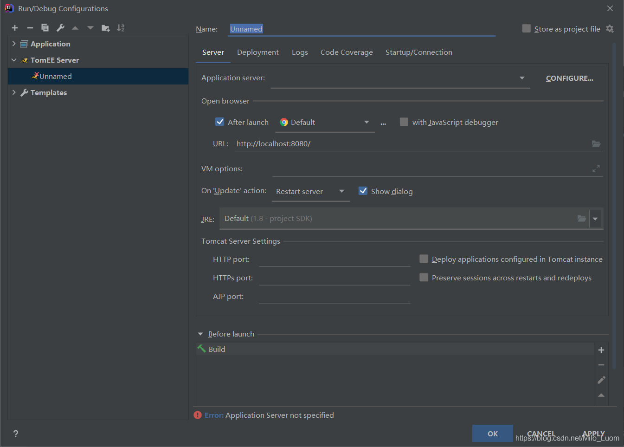The width and height of the screenshot is (624, 447).
Task: Click the wrench Edit Templates icon
Action: (60, 28)
